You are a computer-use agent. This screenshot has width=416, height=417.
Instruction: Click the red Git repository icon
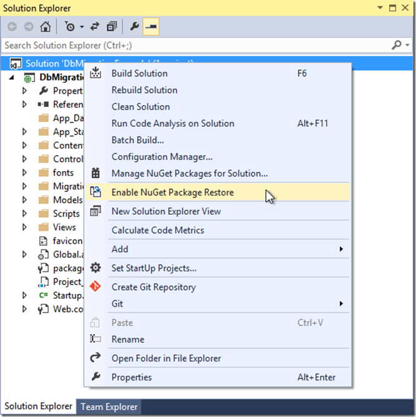pyautogui.click(x=95, y=286)
